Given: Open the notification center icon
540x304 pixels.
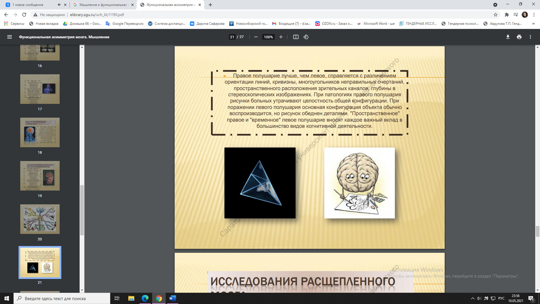Looking at the screenshot, I should pos(531,298).
